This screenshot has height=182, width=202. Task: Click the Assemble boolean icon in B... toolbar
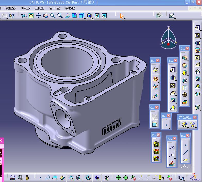click(x=155, y=70)
